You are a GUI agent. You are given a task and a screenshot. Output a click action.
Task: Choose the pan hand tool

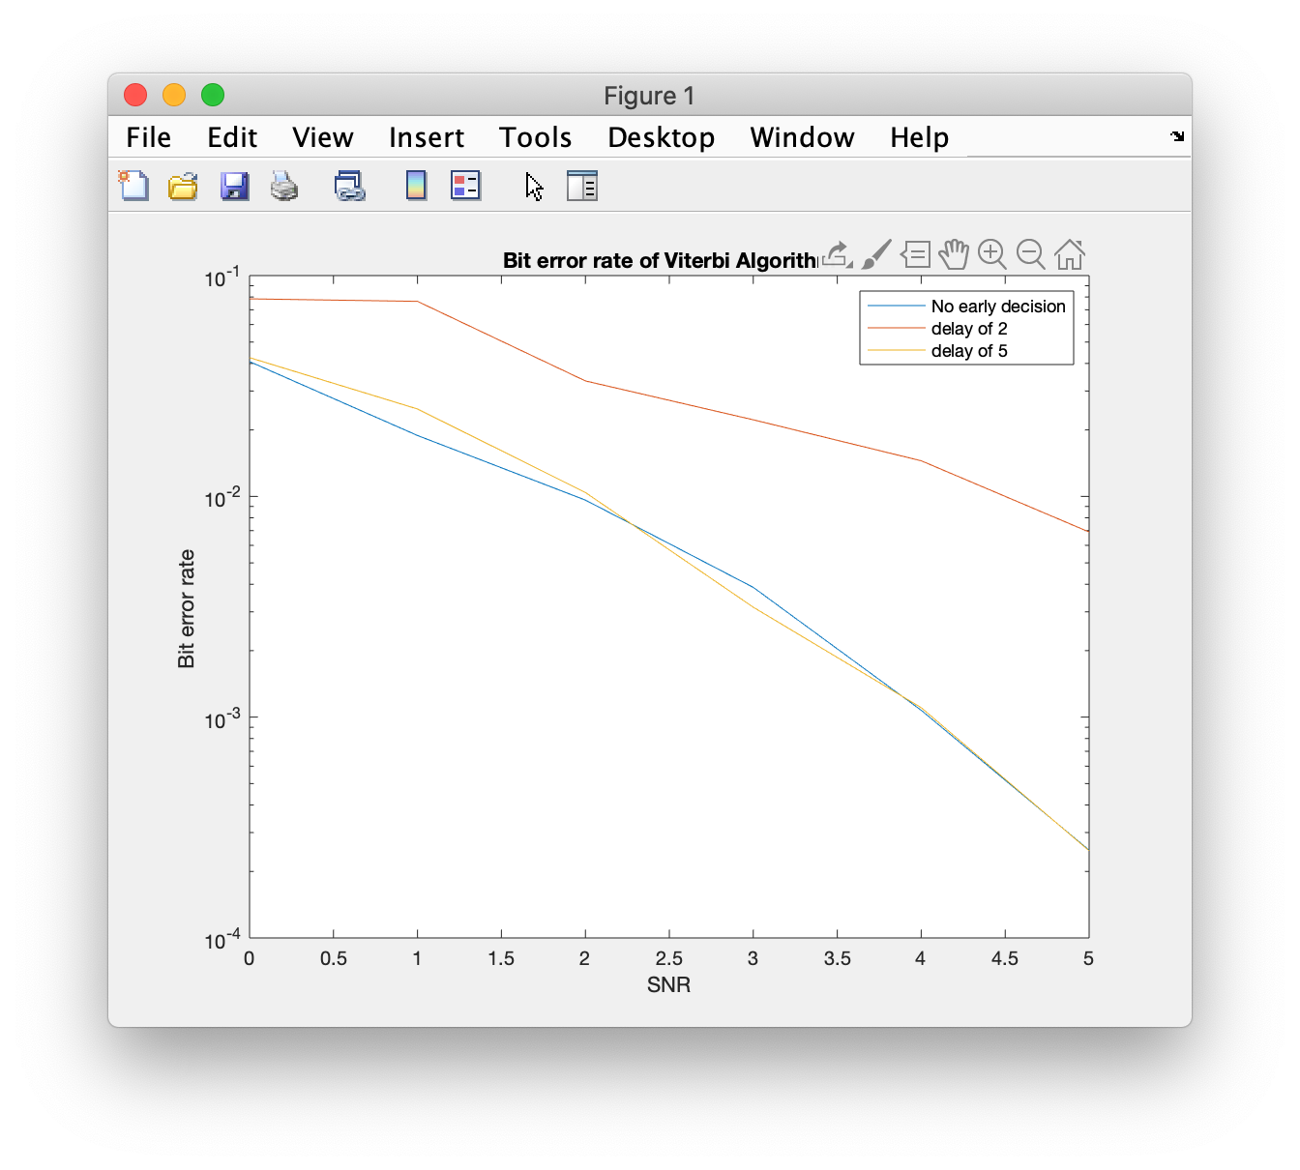(954, 254)
